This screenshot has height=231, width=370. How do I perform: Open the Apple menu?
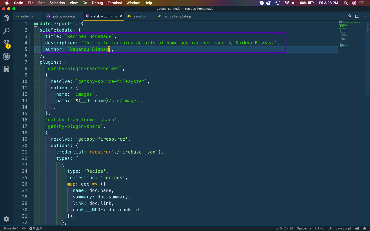(x=7, y=3)
